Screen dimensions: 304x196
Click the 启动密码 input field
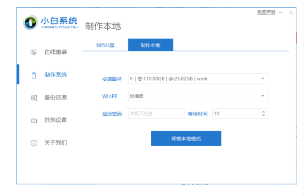(x=156, y=113)
